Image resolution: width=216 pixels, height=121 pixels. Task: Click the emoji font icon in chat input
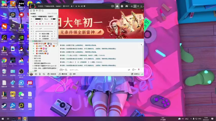click(x=66, y=70)
